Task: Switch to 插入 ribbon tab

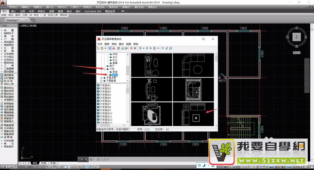Action: point(14,11)
